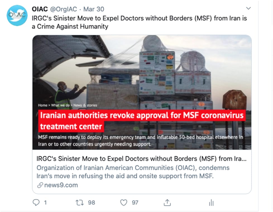View tweet analytics bar chart icon
273x212 pixels.
click(211, 203)
